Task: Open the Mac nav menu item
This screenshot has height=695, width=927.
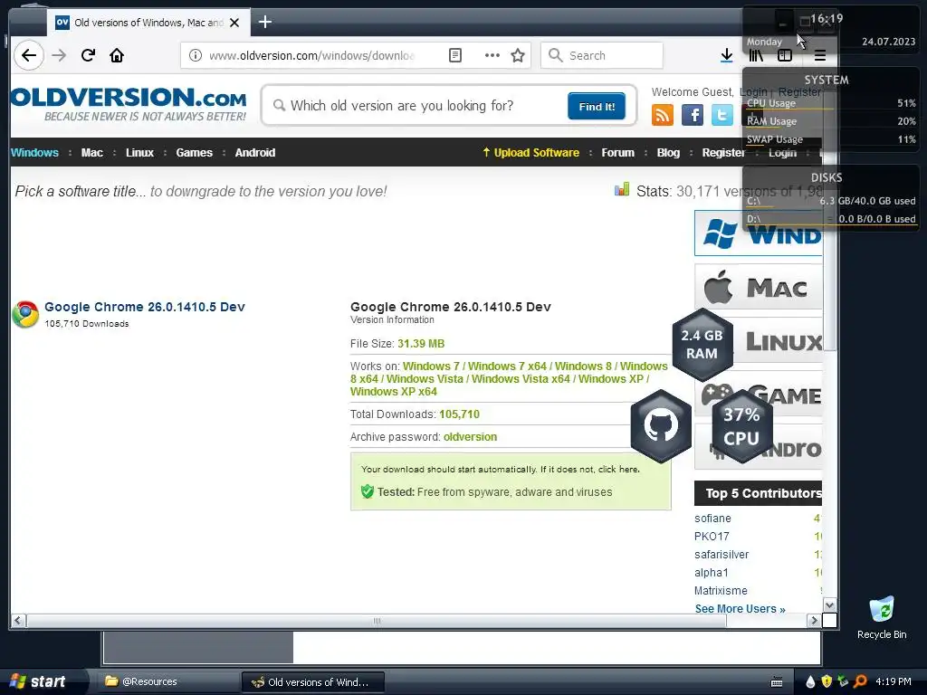Action: (91, 152)
